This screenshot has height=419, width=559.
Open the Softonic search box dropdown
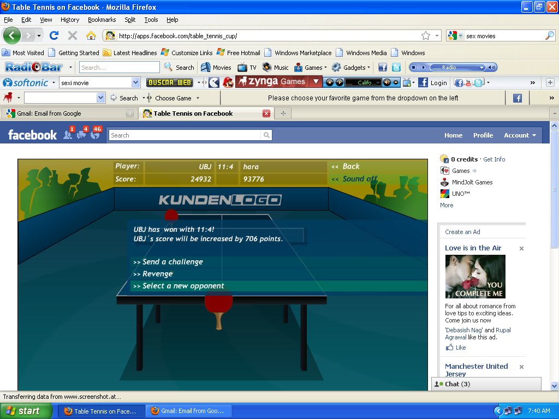[x=135, y=83]
